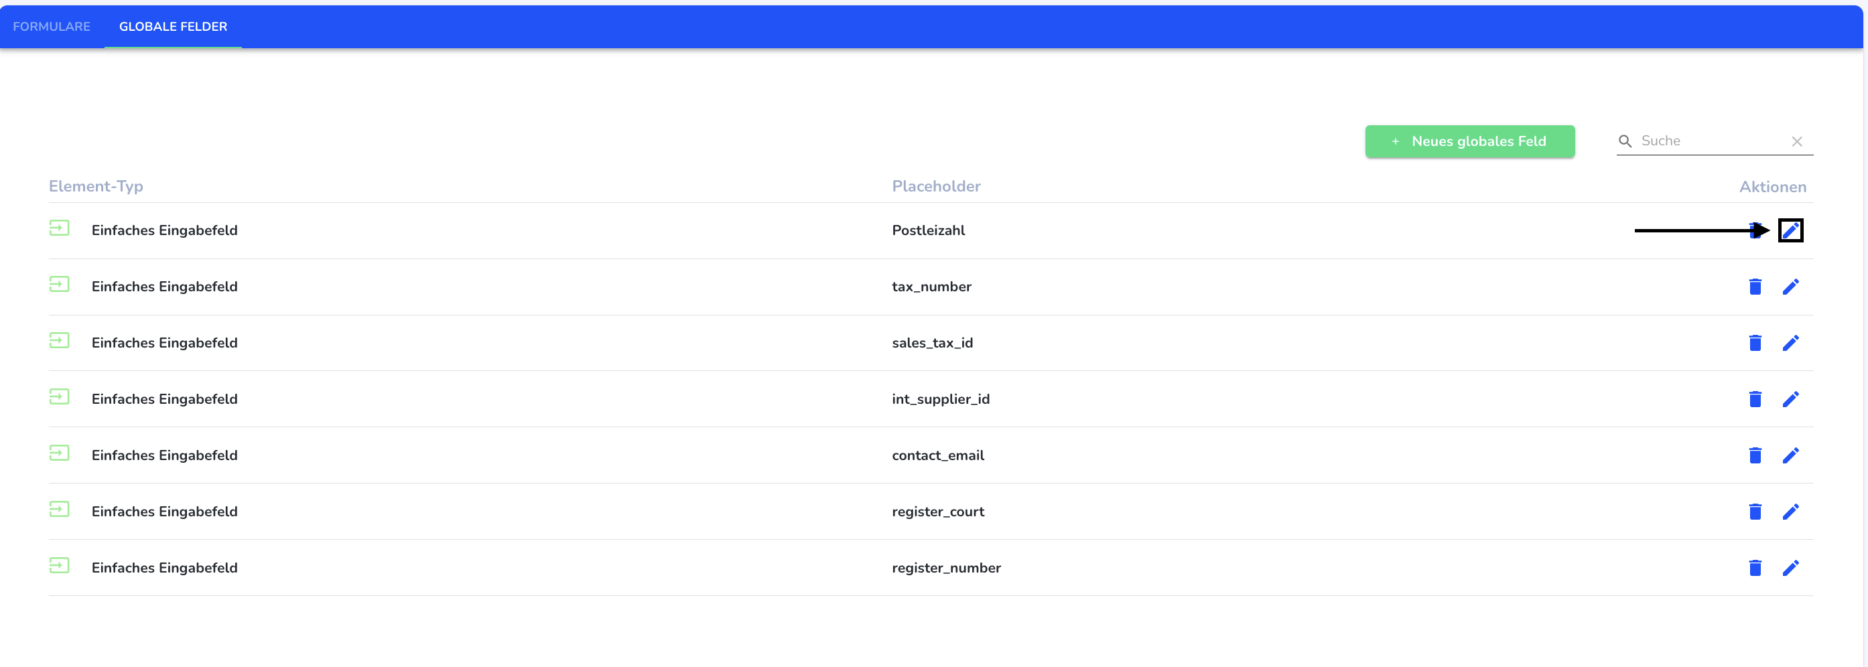1868x667 pixels.
Task: Click the Aktionen column header
Action: click(1772, 187)
